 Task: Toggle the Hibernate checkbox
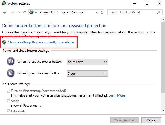click(8, 111)
